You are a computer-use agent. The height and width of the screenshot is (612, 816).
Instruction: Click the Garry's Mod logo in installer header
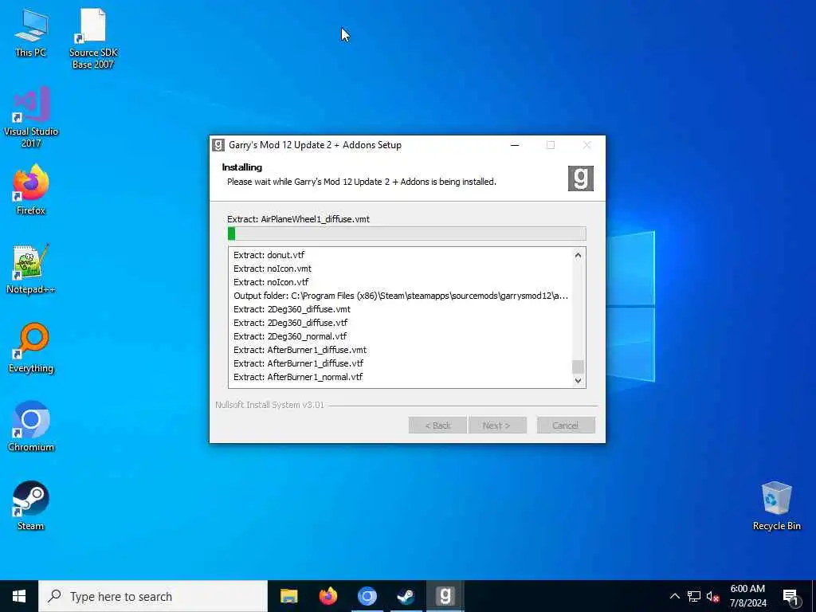581,178
